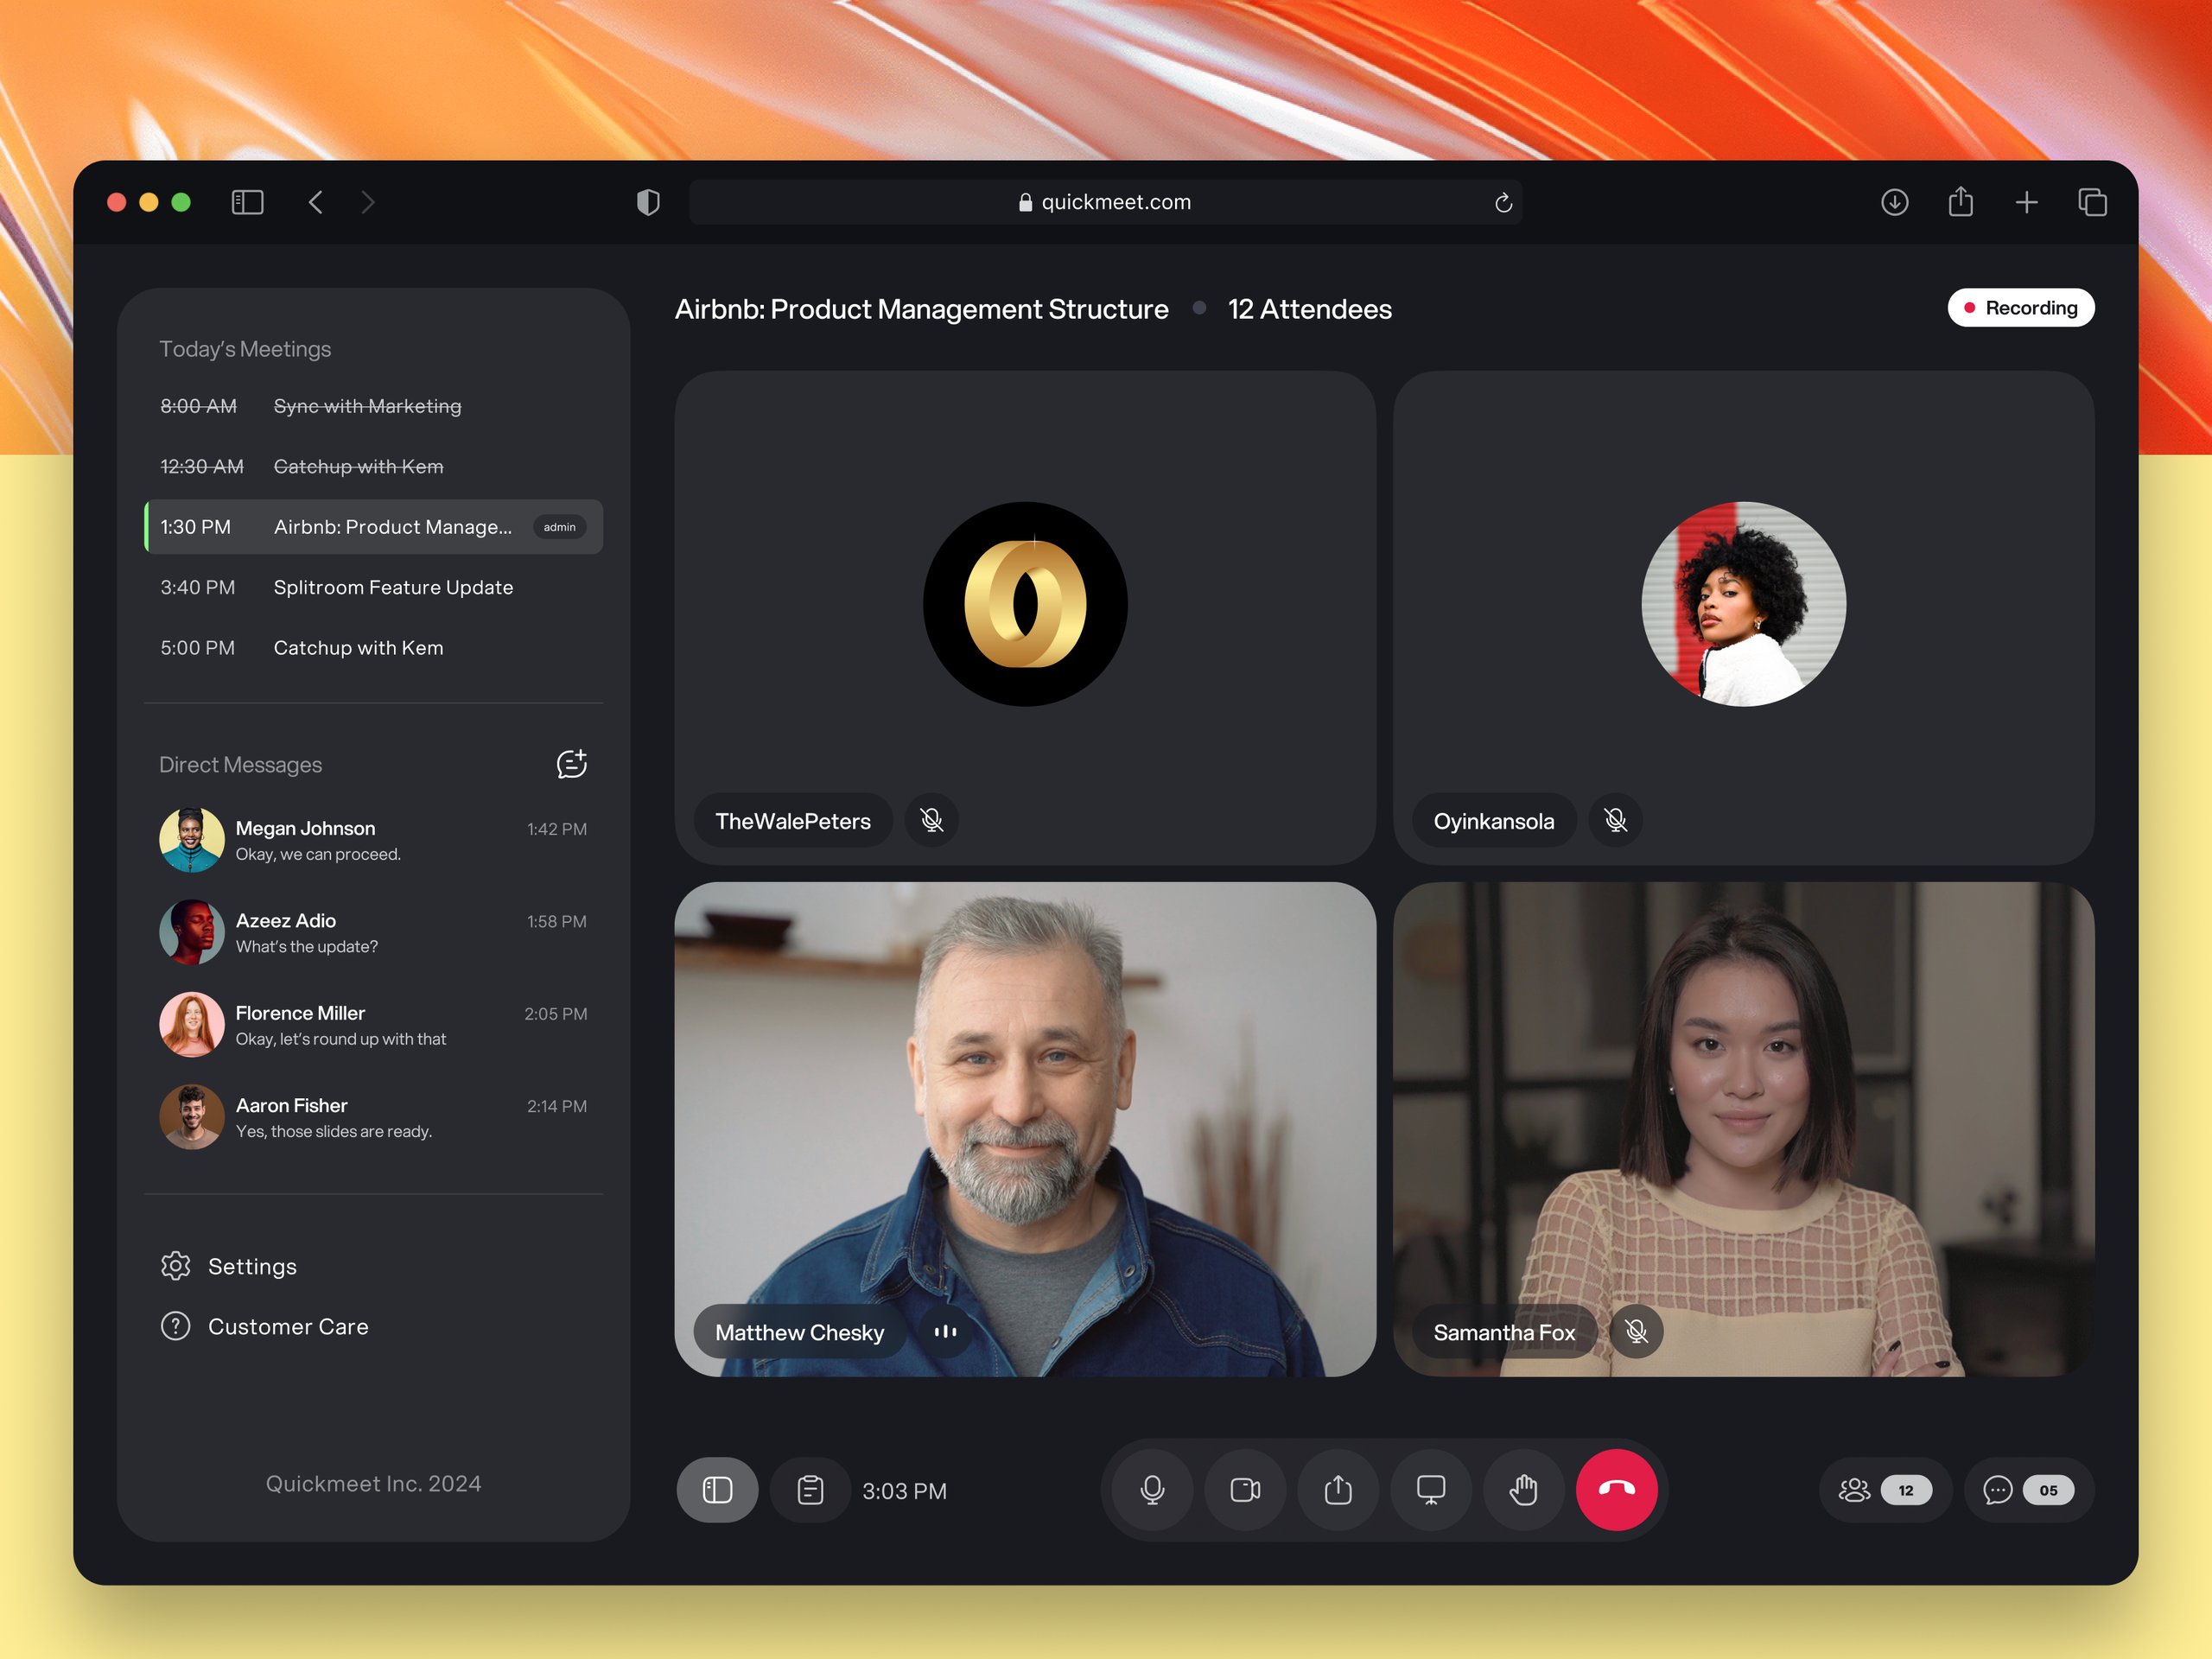Click the Settings gear icon

pos(176,1266)
